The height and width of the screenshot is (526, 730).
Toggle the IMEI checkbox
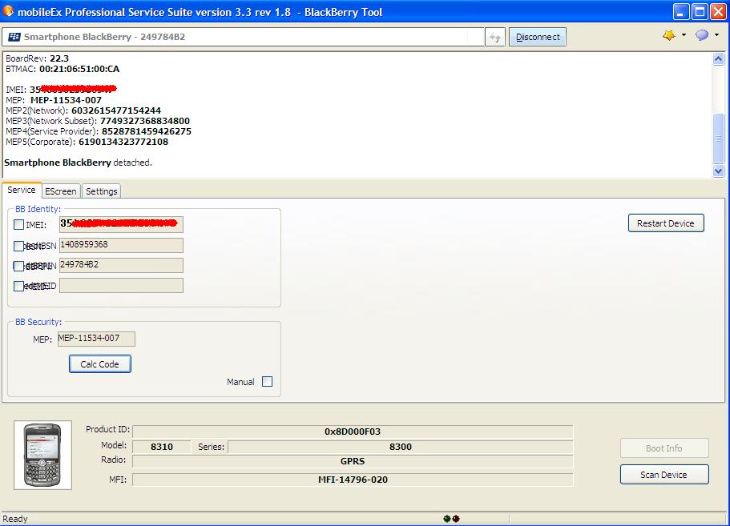click(18, 225)
